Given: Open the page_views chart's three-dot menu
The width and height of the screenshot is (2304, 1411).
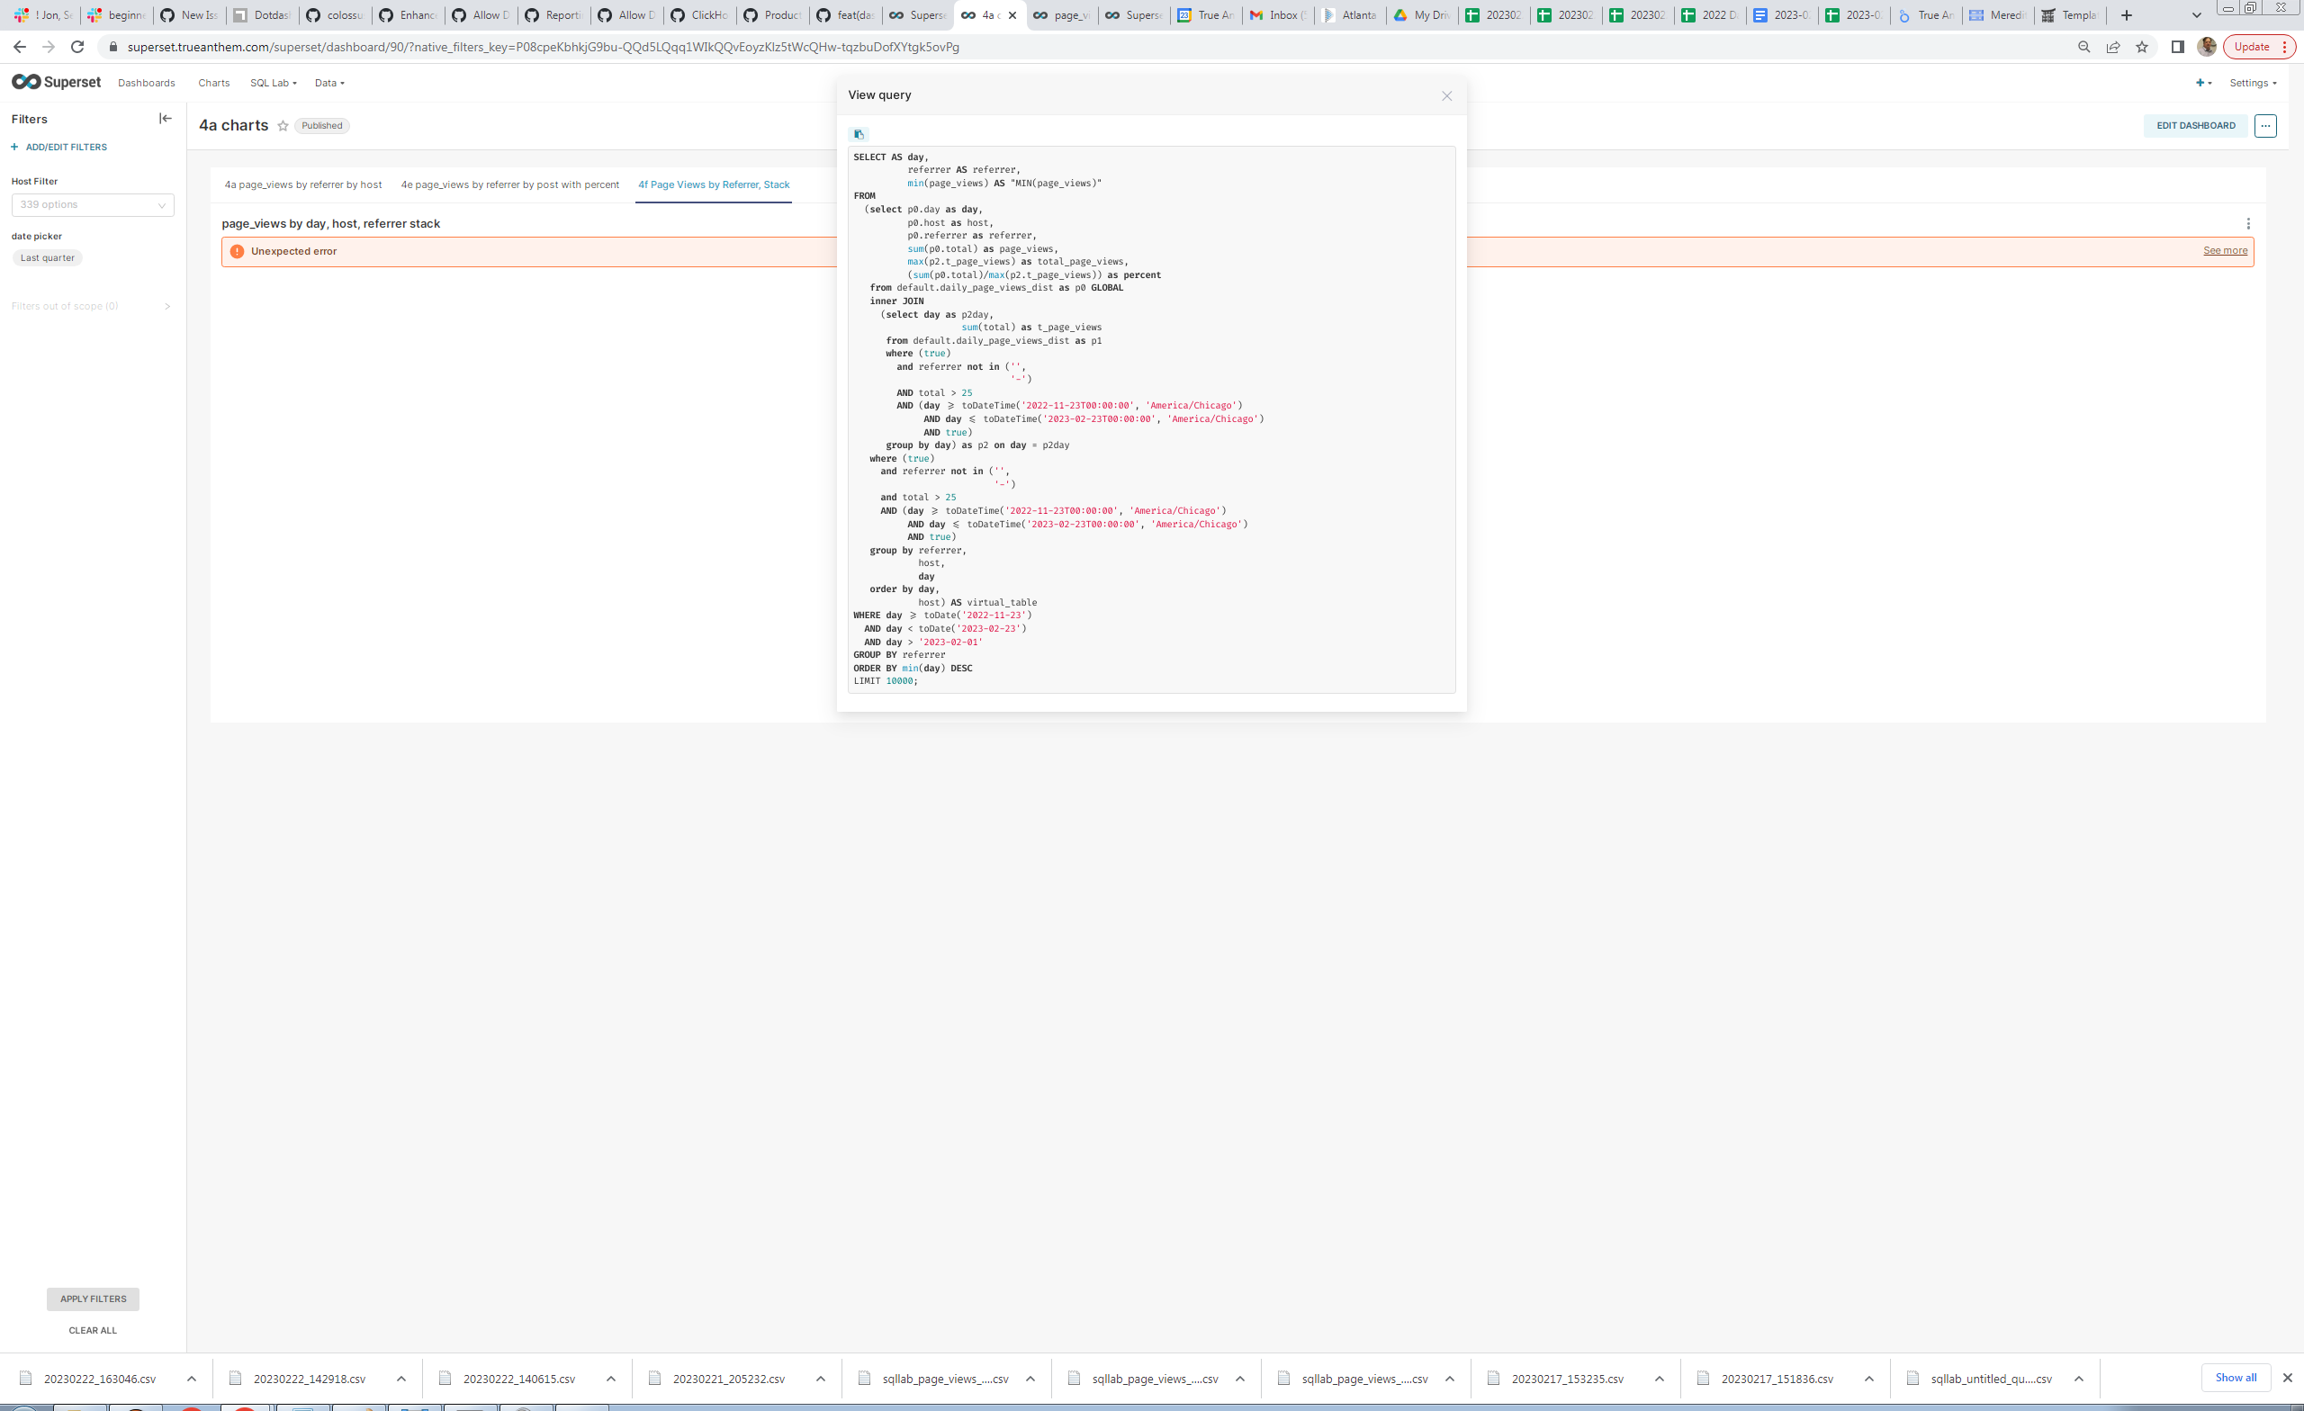Looking at the screenshot, I should [2248, 223].
